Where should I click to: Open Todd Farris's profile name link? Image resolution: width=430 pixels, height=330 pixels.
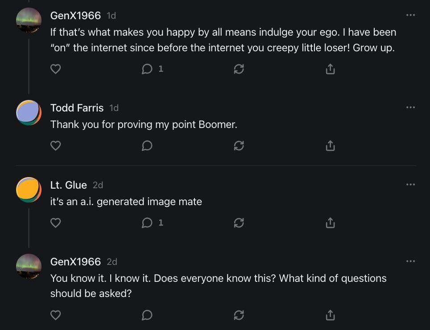(x=77, y=108)
